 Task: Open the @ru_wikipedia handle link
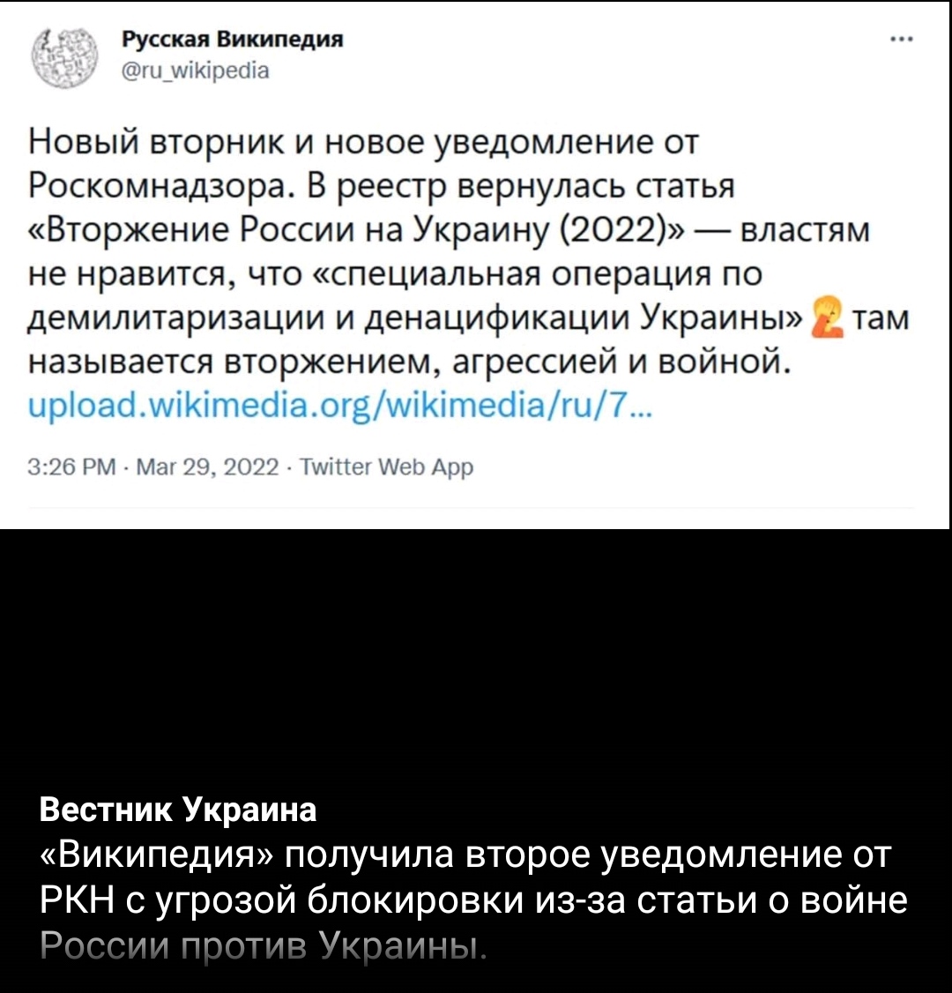coord(195,70)
